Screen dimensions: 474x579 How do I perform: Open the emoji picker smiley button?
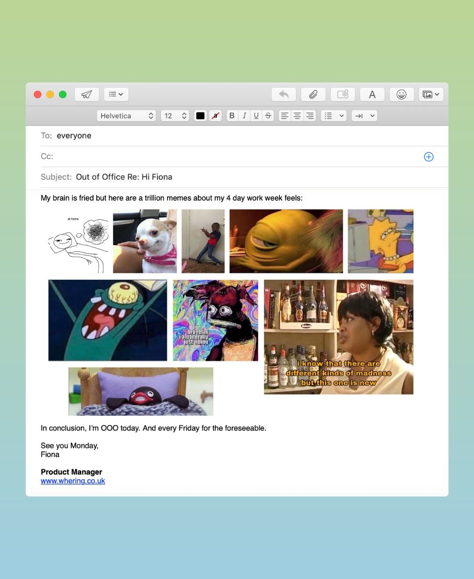(x=402, y=94)
